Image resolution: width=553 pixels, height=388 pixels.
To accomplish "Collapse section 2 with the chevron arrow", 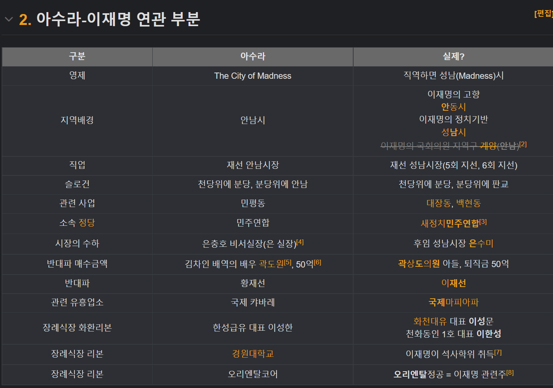I will 9,19.
